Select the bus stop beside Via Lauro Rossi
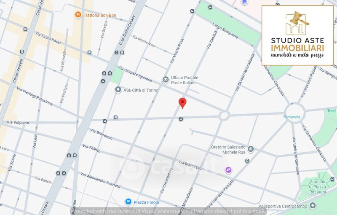This screenshot has width=337, height=215. 25,30
